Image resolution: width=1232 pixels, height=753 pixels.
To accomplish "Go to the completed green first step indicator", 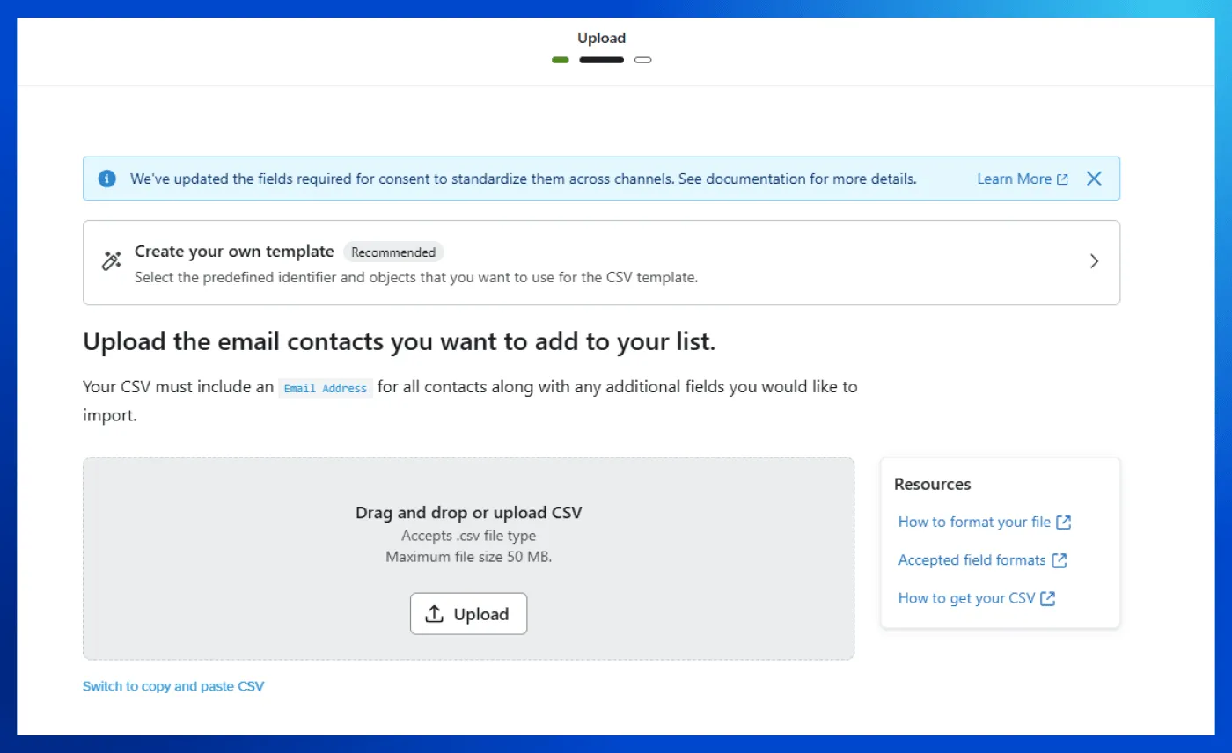I will pos(561,60).
